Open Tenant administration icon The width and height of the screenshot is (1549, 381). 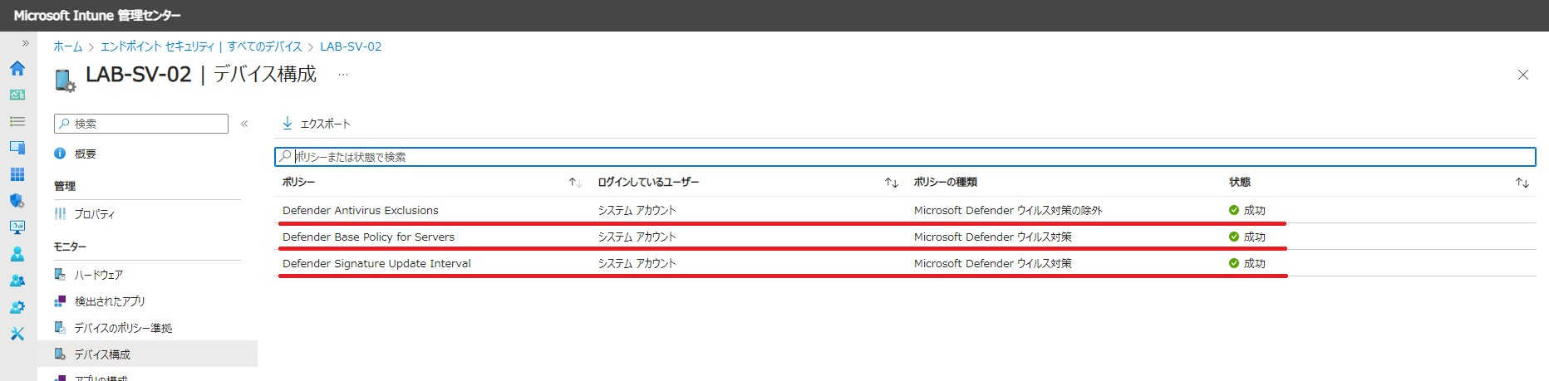17,307
